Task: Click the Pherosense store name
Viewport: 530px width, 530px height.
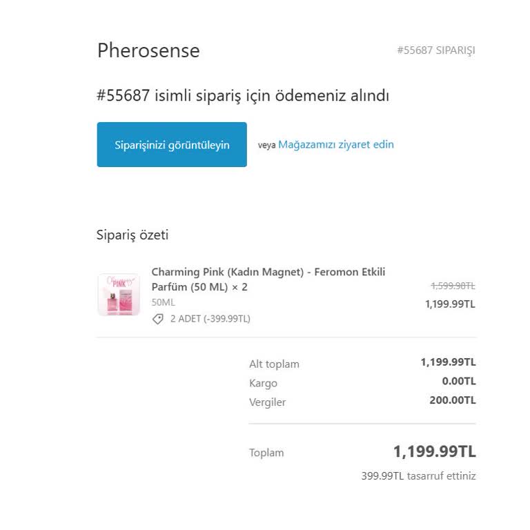Action: 148,50
